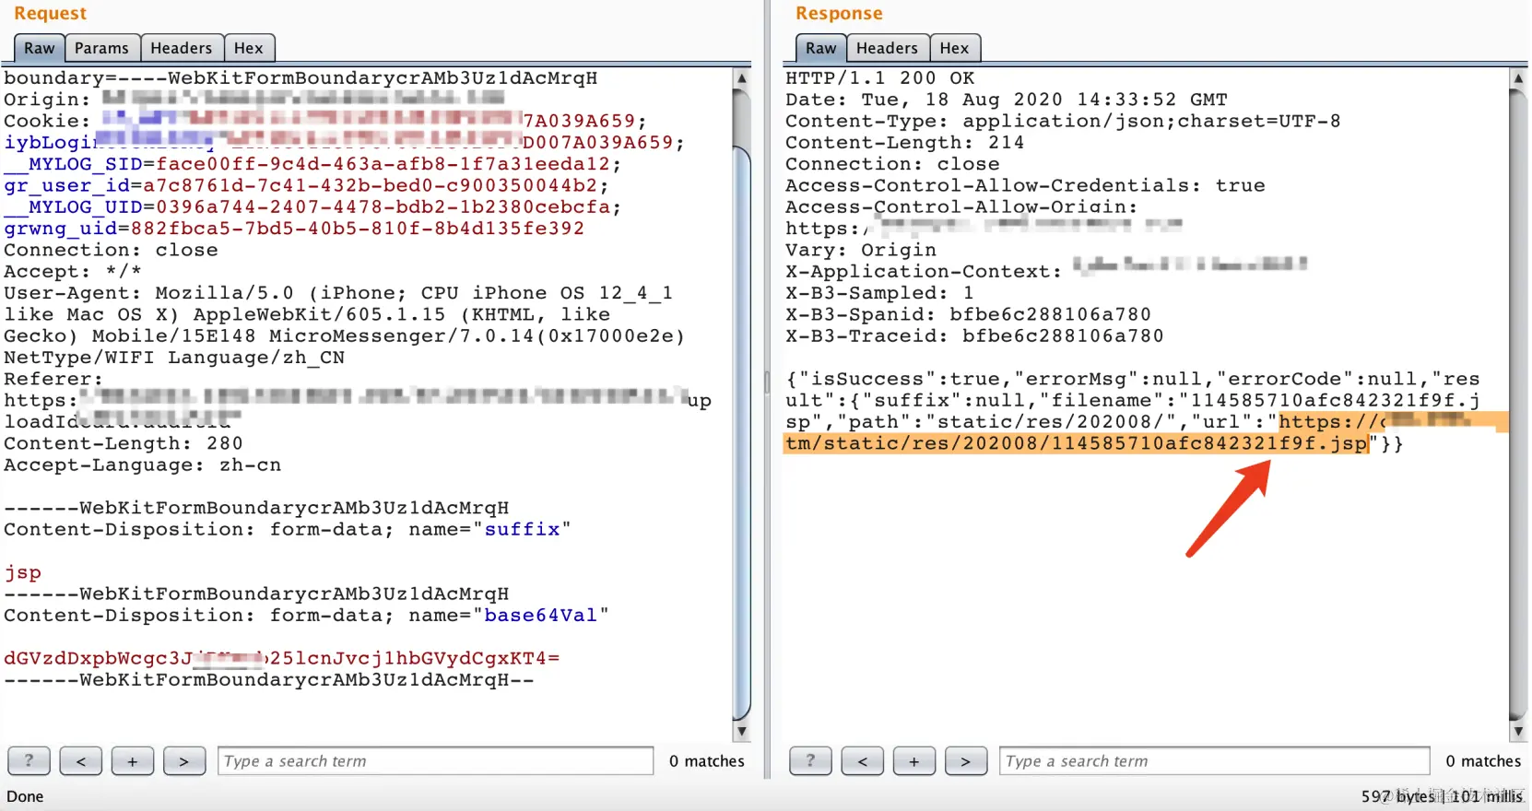Click the 'Done' status bar text
Viewport: 1532px width, 811px height.
pyautogui.click(x=25, y=796)
